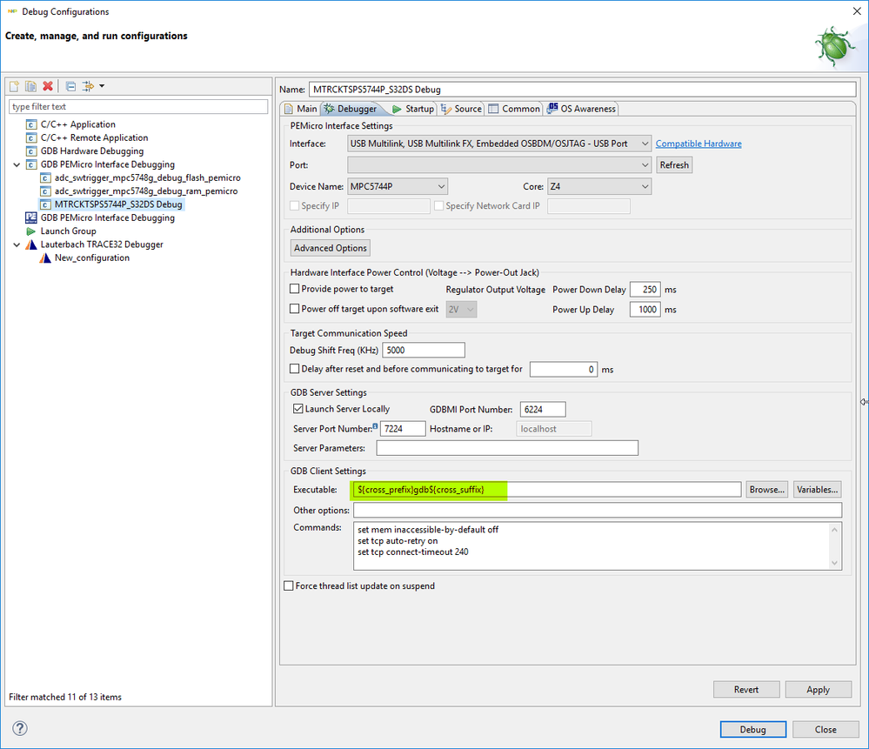Click the Variables... button
The height and width of the screenshot is (749, 869).
click(818, 490)
